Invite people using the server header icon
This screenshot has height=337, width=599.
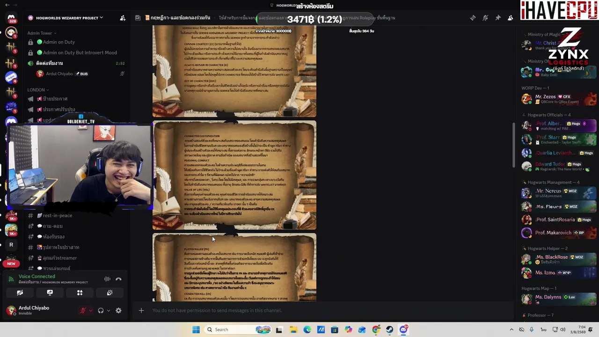tap(123, 18)
